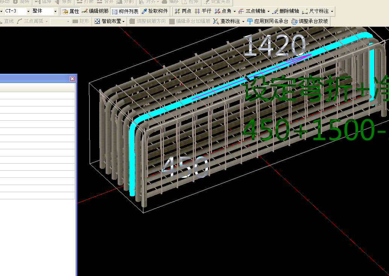Open the 属性 properties panel

point(71,11)
